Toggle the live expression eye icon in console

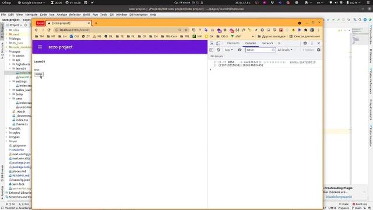(240, 50)
